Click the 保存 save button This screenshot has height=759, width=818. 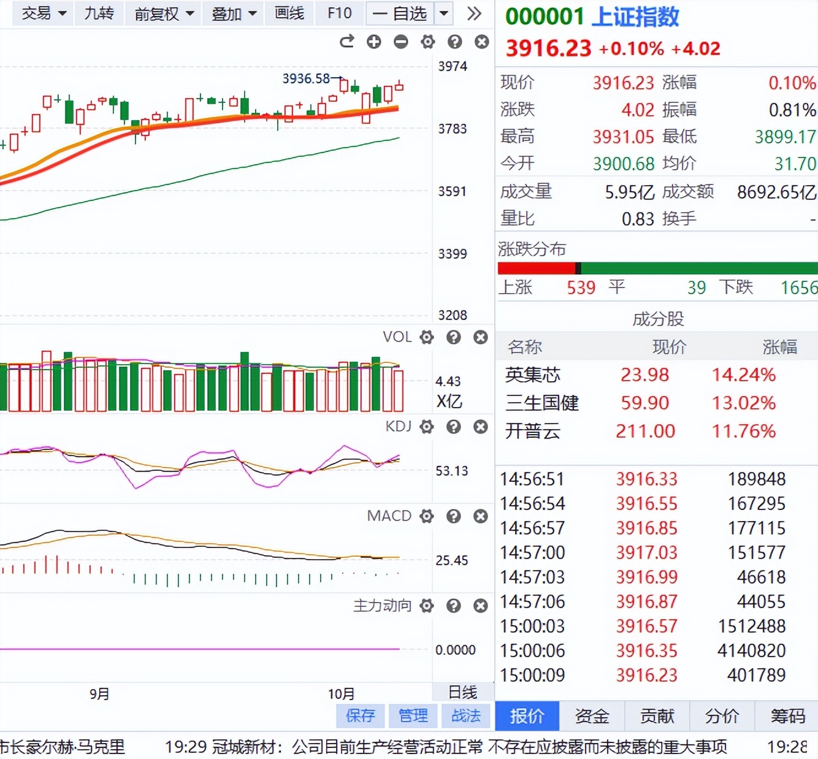[x=360, y=715]
